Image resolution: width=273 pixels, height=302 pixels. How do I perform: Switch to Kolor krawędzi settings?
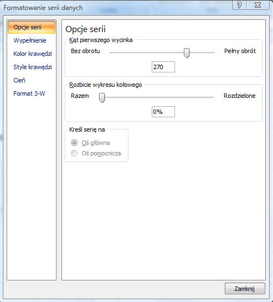33,54
